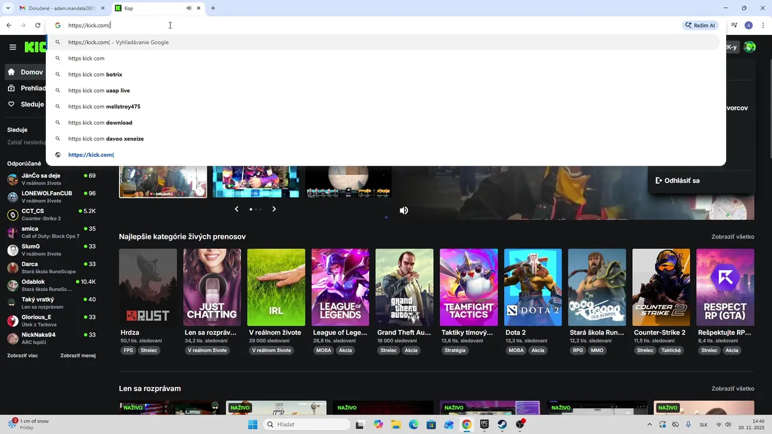Open Steam from the taskbar
The width and height of the screenshot is (772, 434).
pyautogui.click(x=502, y=424)
